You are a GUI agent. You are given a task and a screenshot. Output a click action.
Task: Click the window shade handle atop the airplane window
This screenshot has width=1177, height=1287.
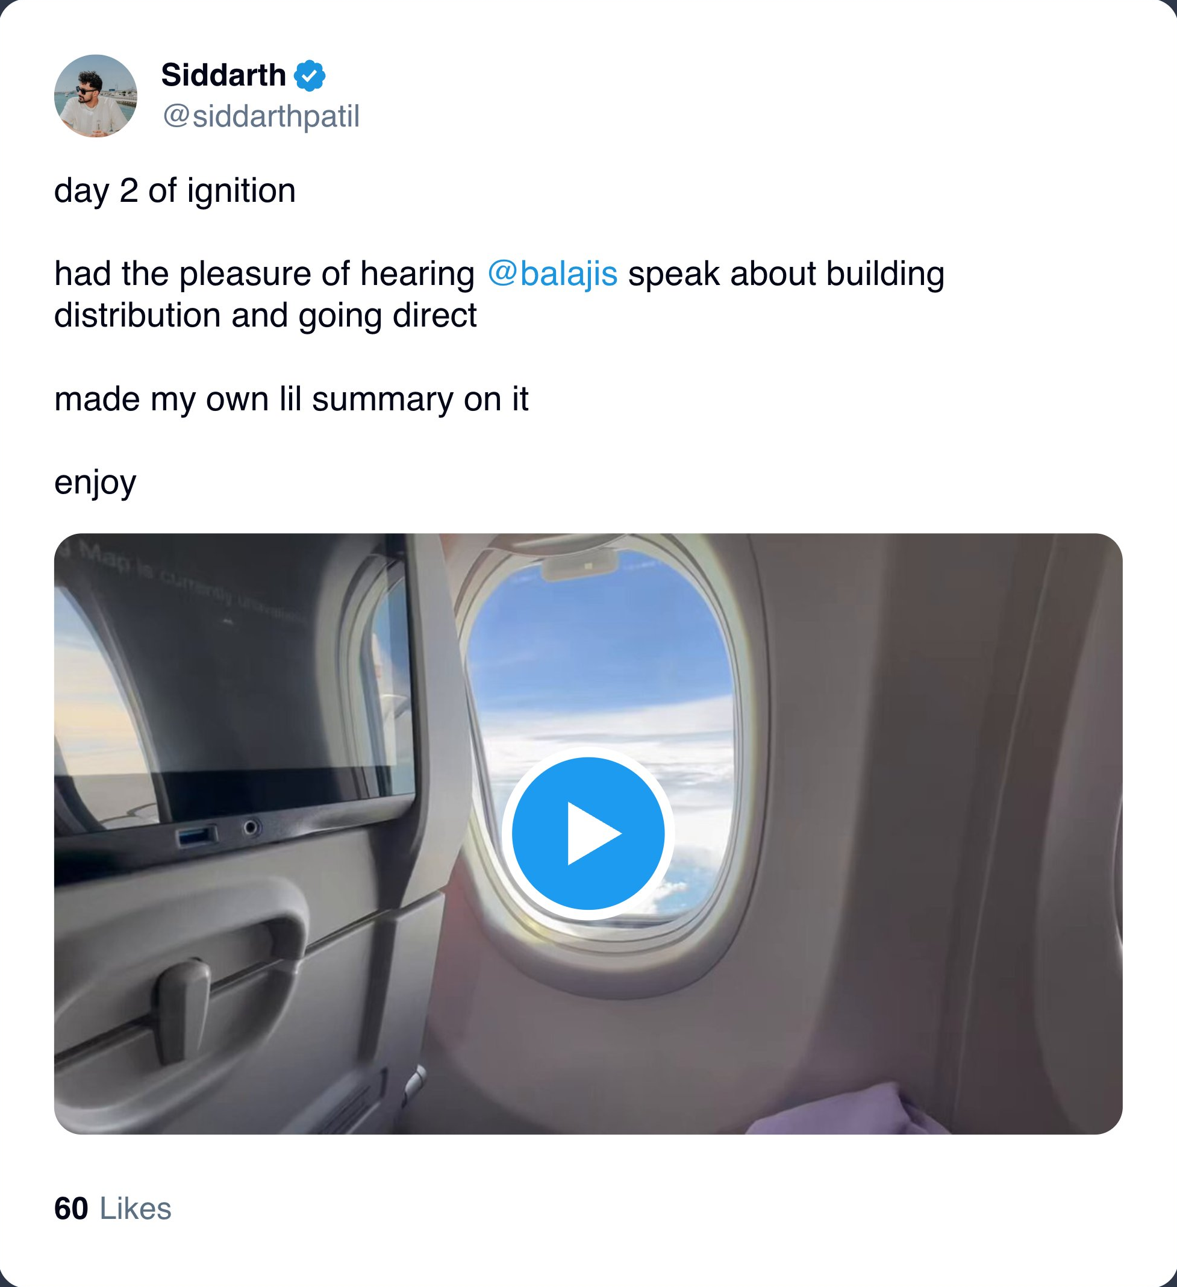(x=579, y=566)
